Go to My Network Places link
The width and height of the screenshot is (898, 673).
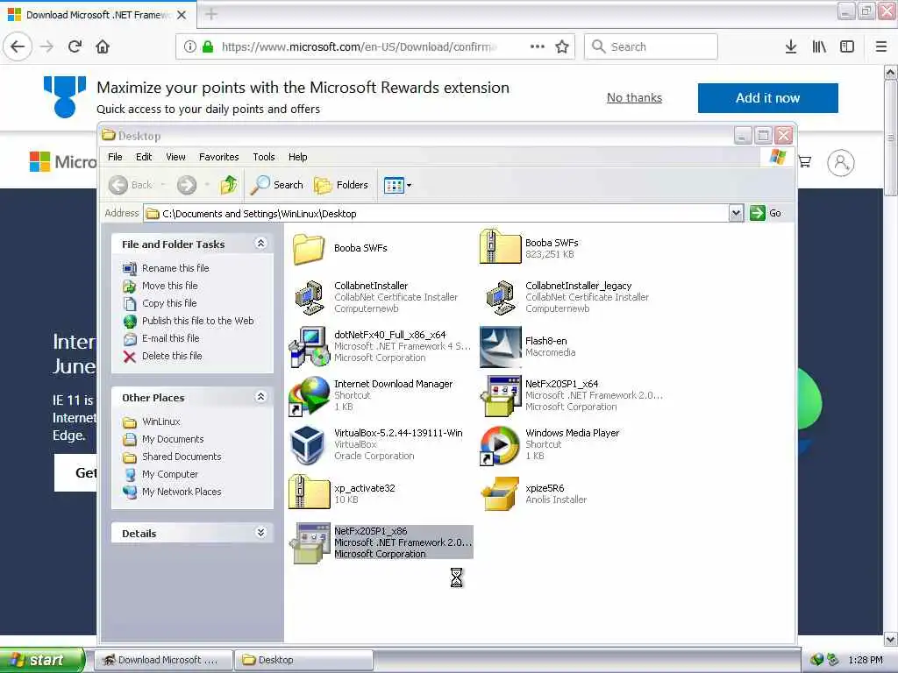[x=182, y=492]
